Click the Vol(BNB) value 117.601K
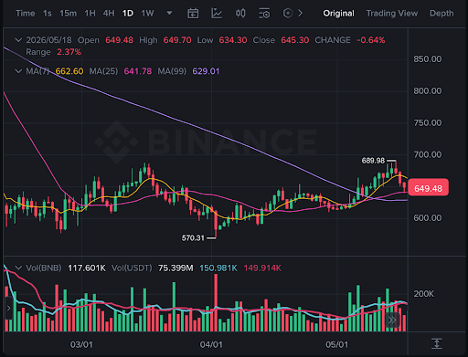The height and width of the screenshot is (357, 468). (87, 268)
